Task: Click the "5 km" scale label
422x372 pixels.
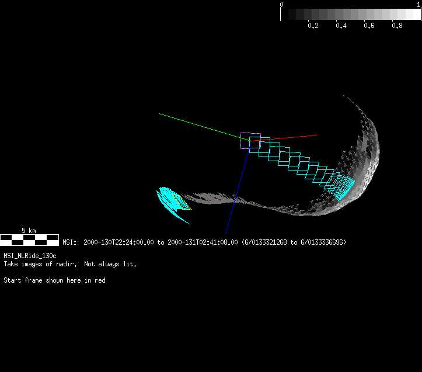Action: [x=29, y=231]
